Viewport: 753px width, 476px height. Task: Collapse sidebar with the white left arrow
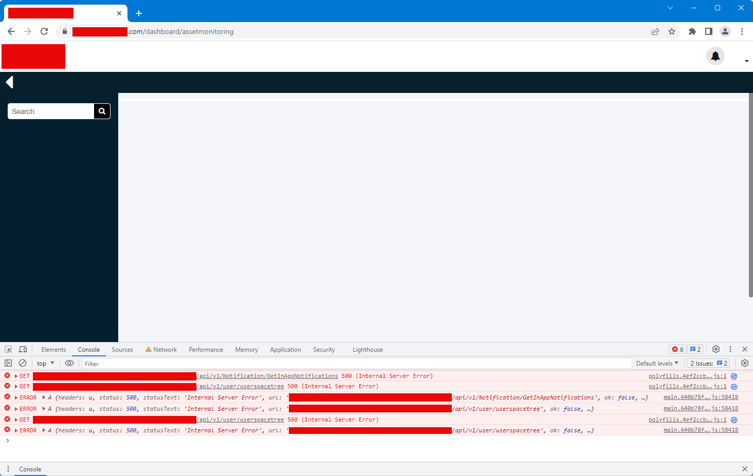coord(9,82)
